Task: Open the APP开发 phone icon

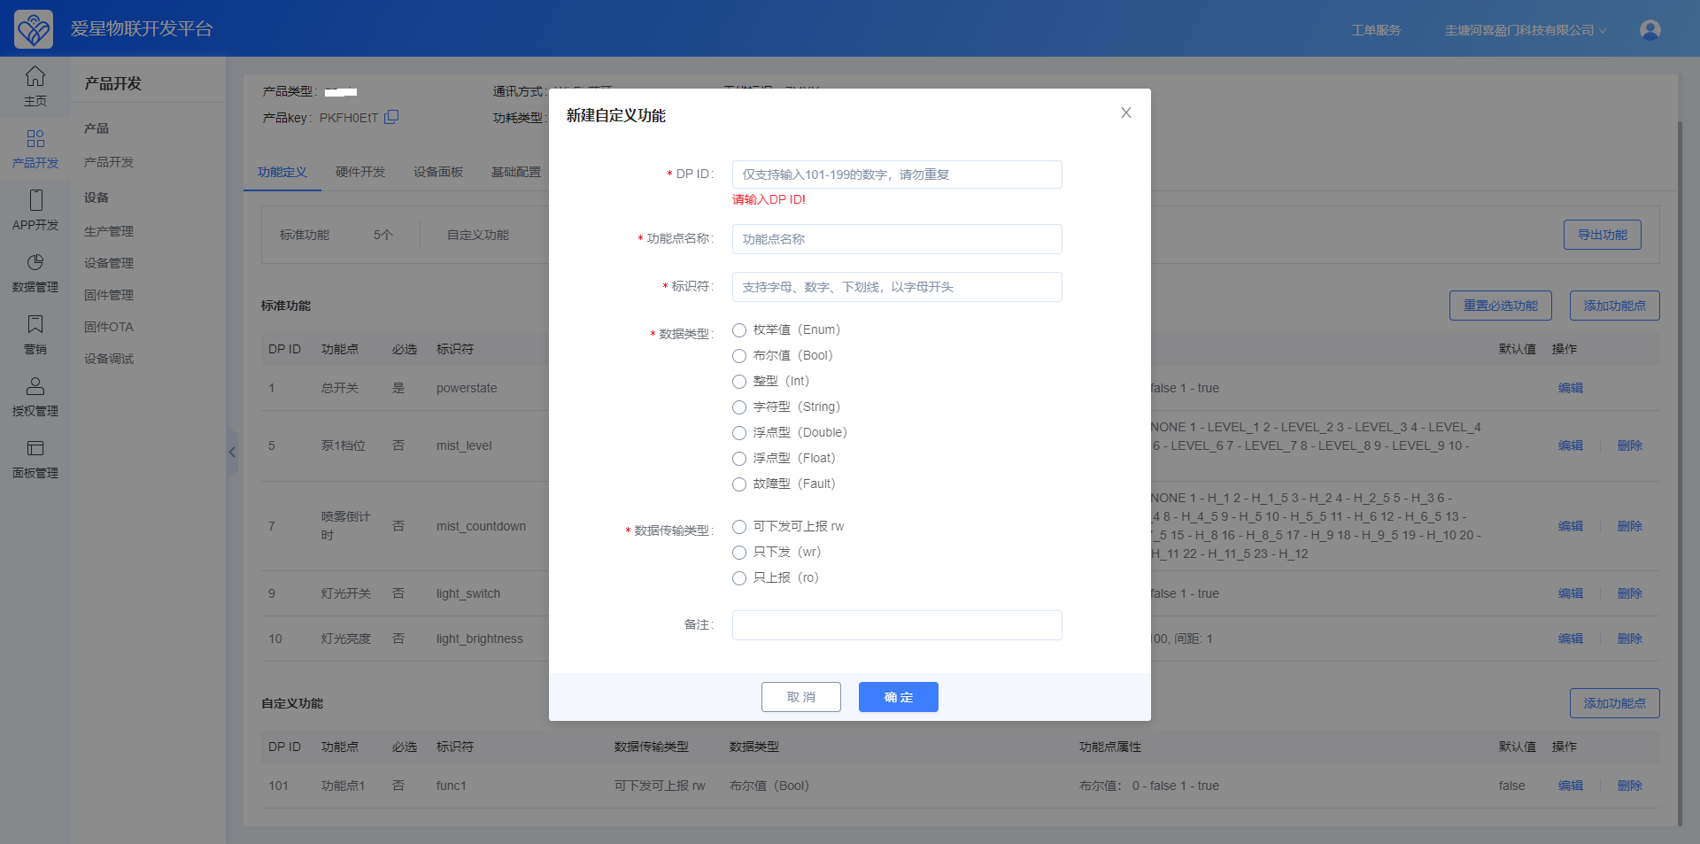Action: point(35,200)
